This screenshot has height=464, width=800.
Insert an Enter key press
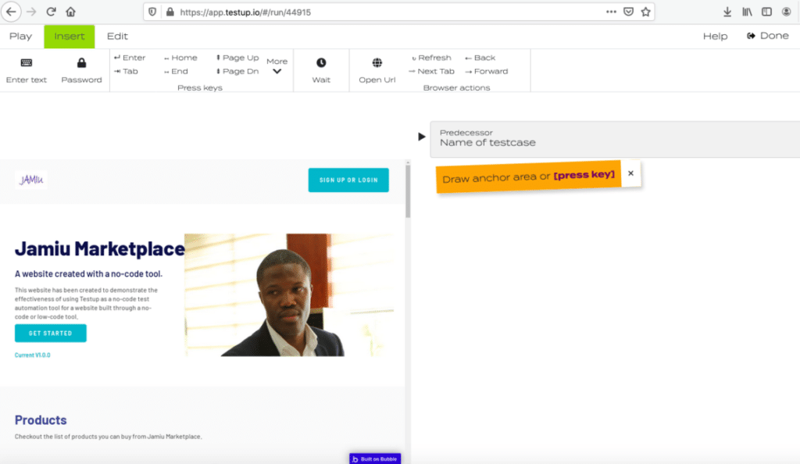click(x=130, y=58)
